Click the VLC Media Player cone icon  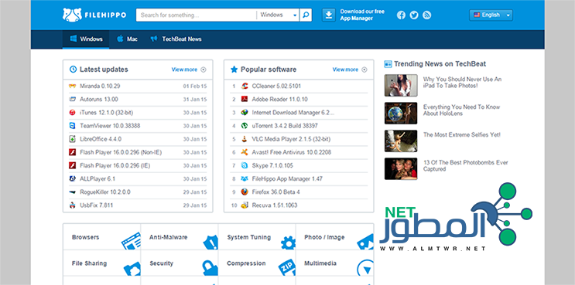pyautogui.click(x=245, y=139)
